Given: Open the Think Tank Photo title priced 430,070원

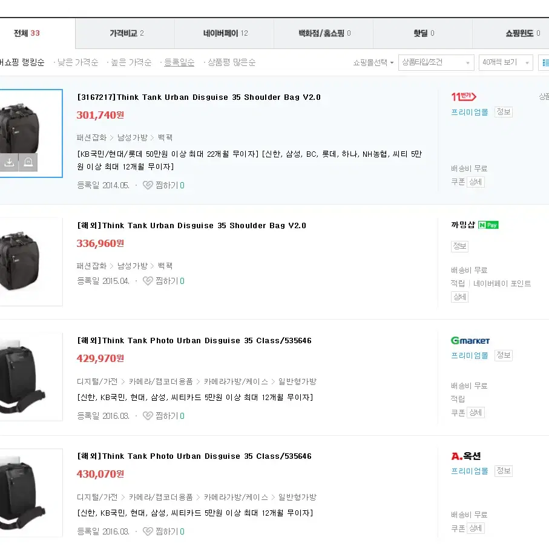Looking at the screenshot, I should click(x=194, y=456).
